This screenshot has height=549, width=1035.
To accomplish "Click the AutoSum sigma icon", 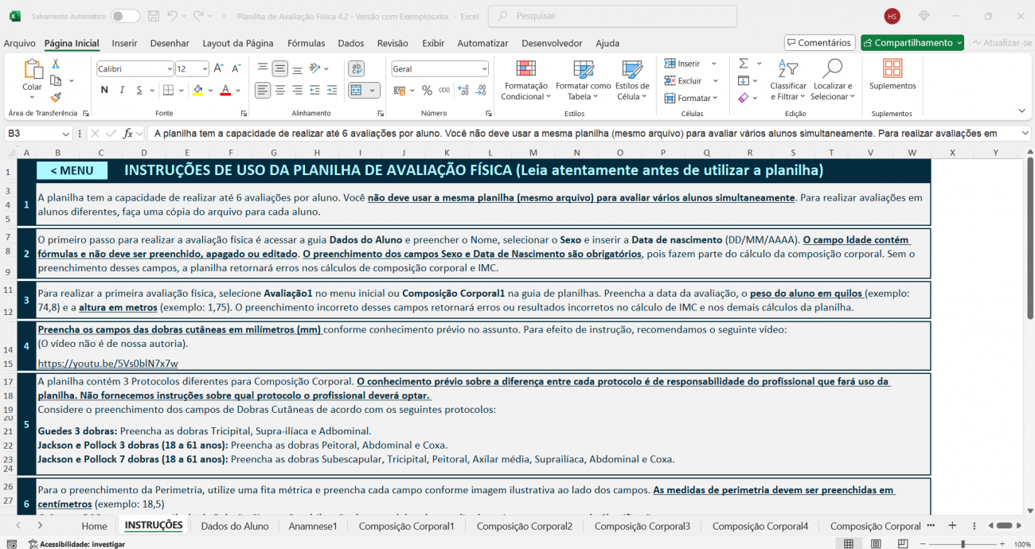I will click(744, 64).
